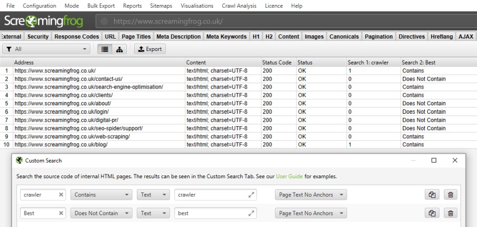The image size is (477, 227).
Task: Open the Configuration menu
Action: (39, 6)
